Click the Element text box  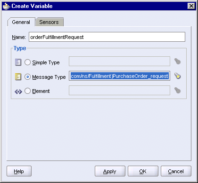pos(119,90)
